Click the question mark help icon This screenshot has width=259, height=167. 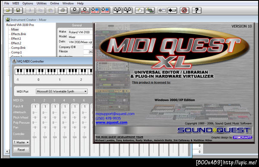point(196,10)
